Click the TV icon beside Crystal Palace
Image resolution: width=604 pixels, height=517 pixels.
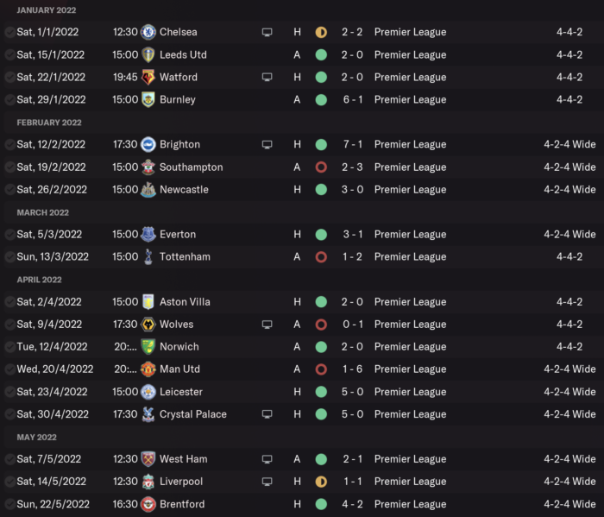click(x=267, y=414)
